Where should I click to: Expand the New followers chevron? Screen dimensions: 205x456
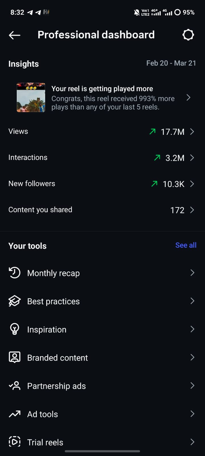pos(192,184)
